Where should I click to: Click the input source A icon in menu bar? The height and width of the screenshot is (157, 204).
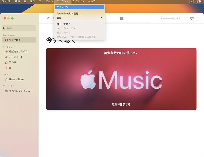coord(191,2)
